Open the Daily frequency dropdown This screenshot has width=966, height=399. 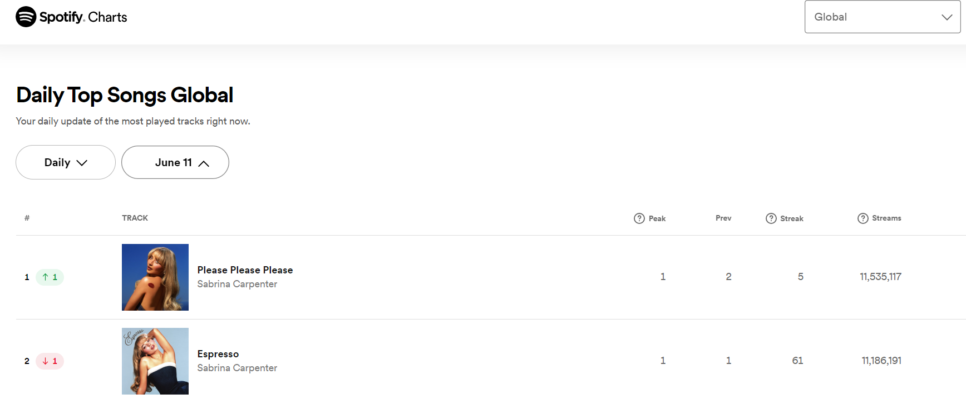click(x=66, y=162)
